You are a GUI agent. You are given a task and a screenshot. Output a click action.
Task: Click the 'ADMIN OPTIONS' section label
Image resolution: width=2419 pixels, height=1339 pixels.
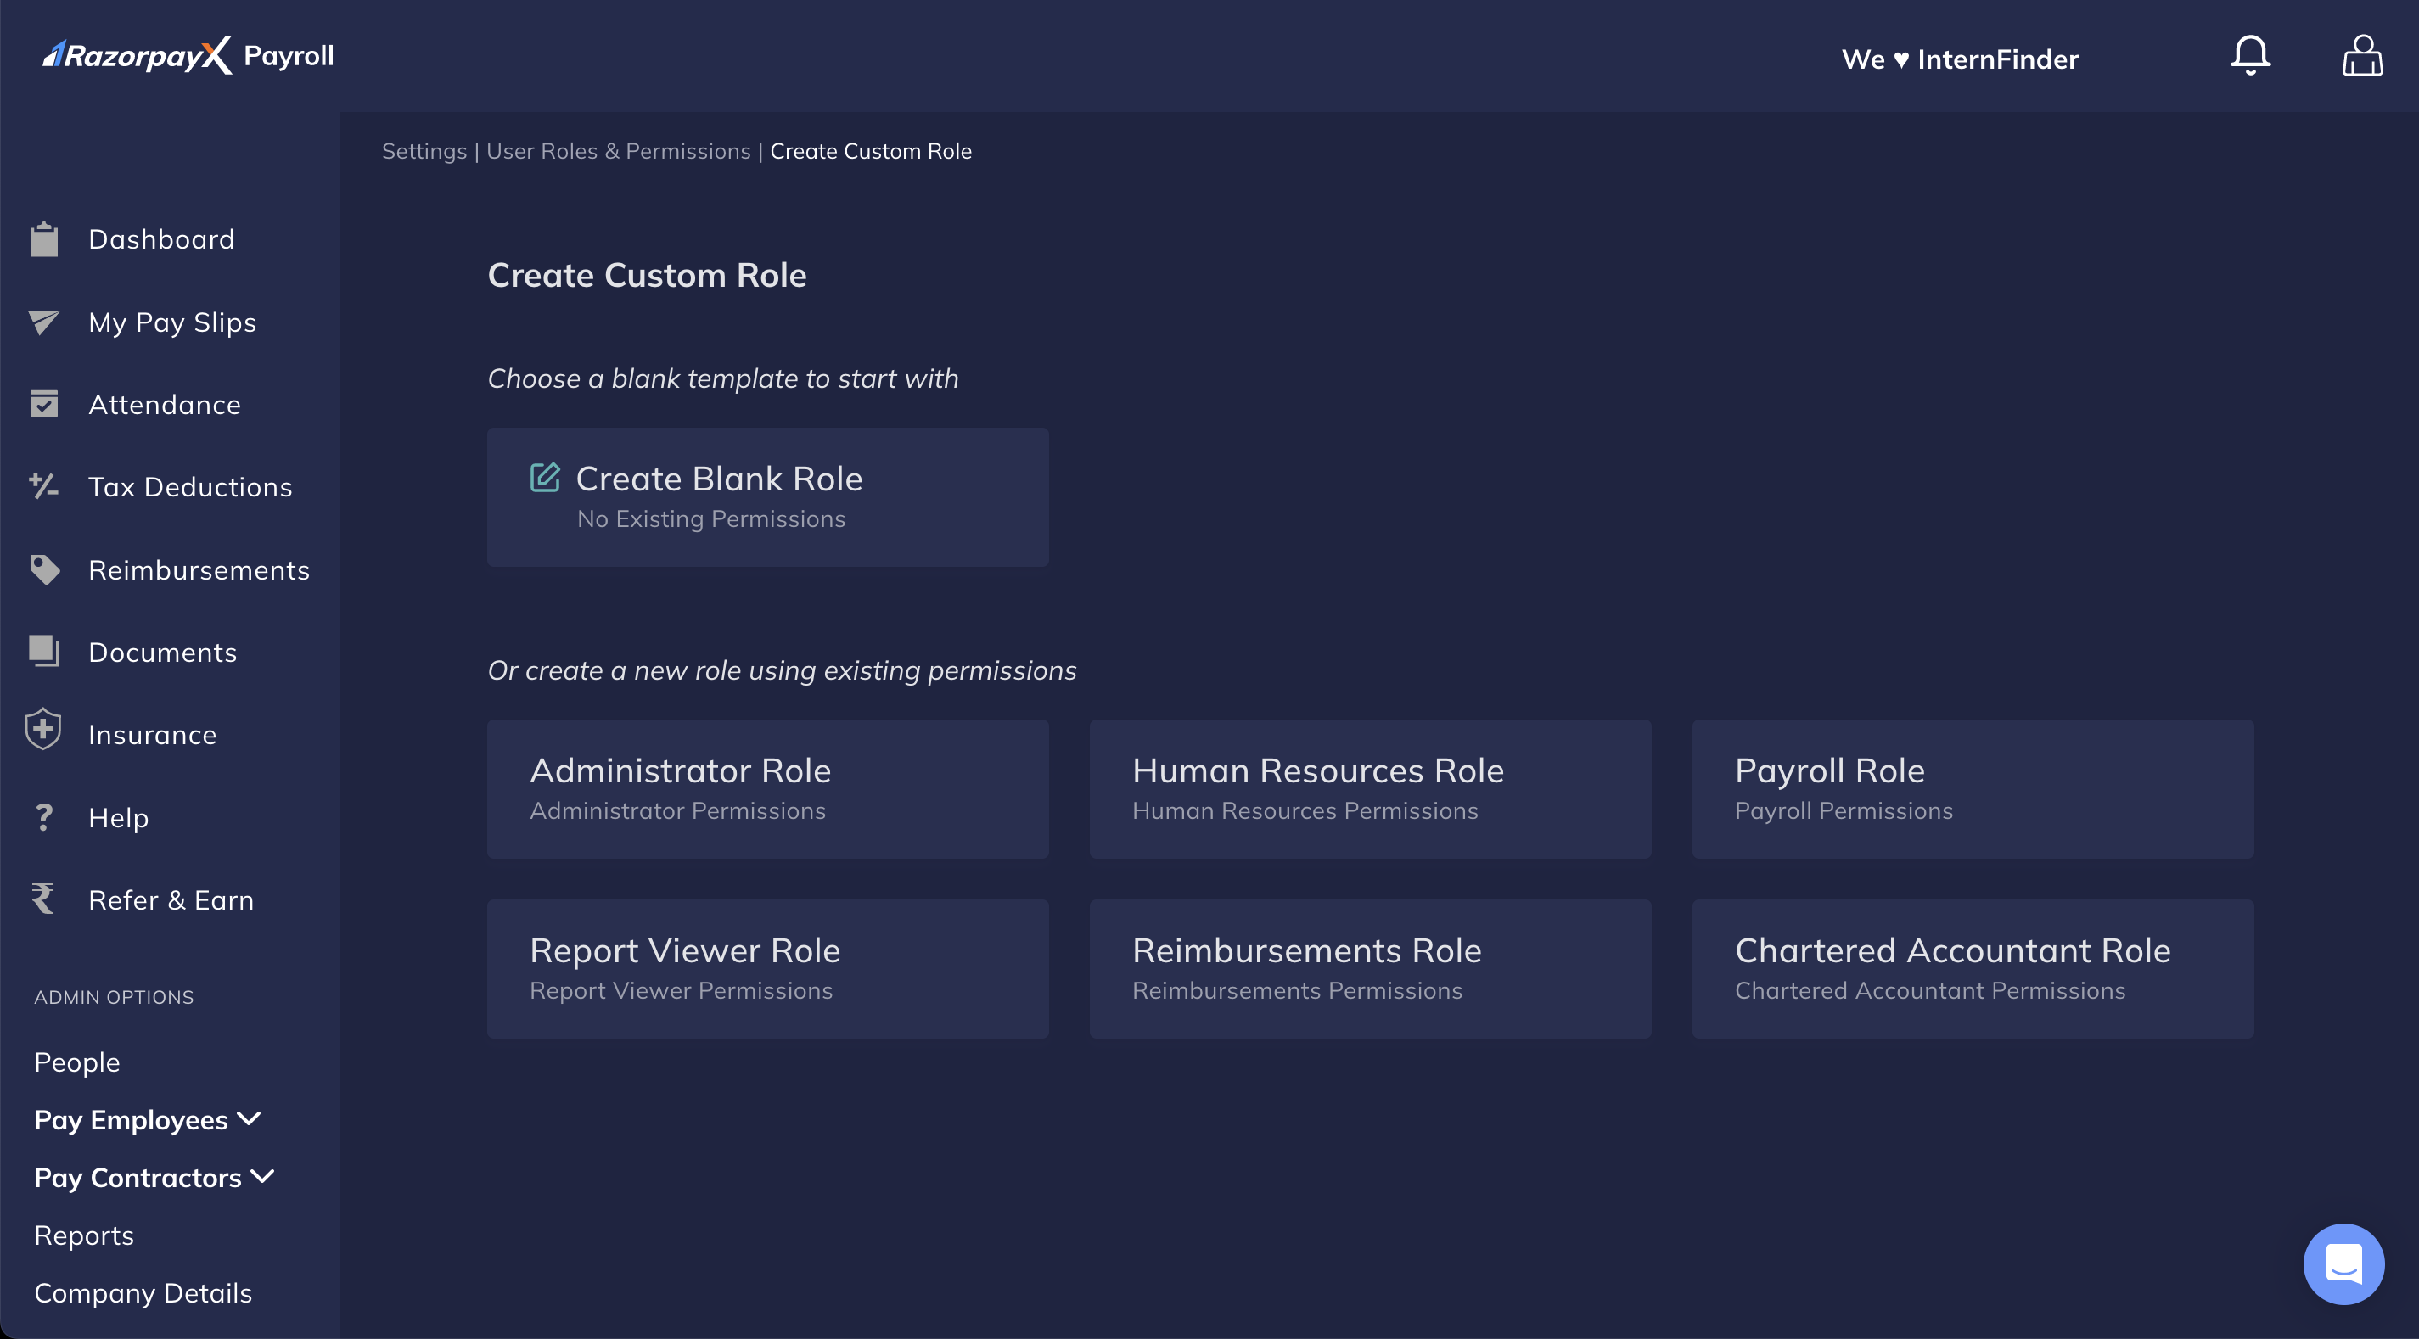(x=114, y=997)
